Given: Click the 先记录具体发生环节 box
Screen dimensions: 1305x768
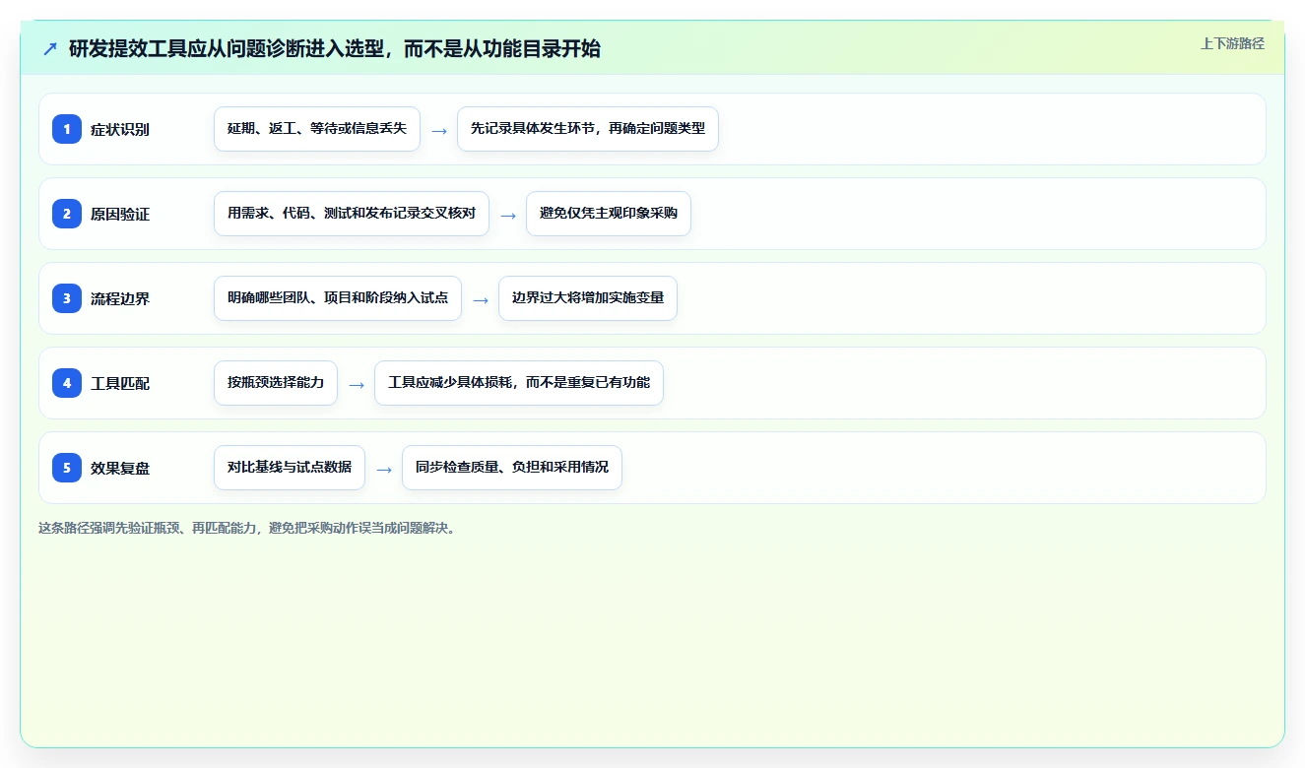Looking at the screenshot, I should click(x=588, y=129).
